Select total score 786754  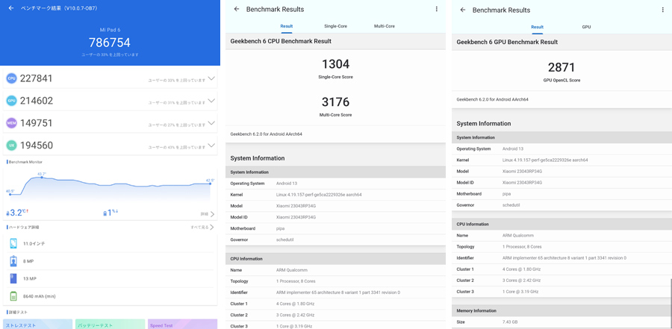(110, 43)
